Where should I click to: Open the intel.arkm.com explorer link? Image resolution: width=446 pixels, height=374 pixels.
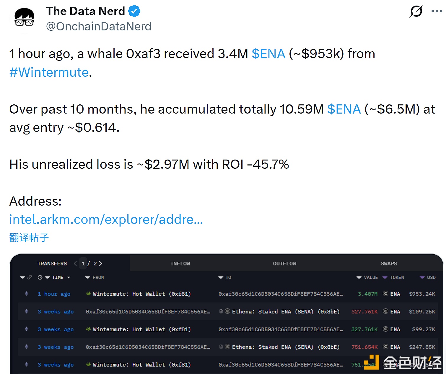pos(106,219)
